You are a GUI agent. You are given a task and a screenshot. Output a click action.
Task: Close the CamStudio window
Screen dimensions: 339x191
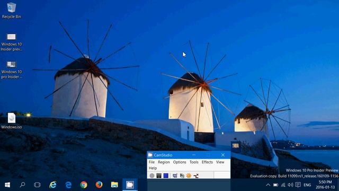(223, 155)
